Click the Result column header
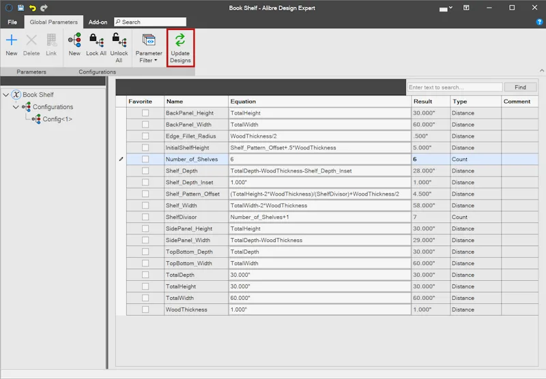This screenshot has height=379, width=546. tap(431, 102)
